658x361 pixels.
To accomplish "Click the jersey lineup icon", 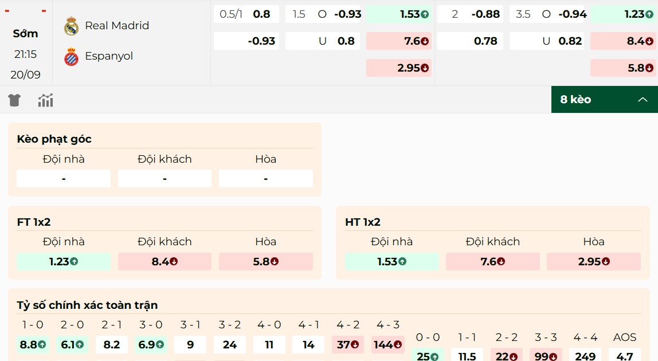I will (x=14, y=100).
